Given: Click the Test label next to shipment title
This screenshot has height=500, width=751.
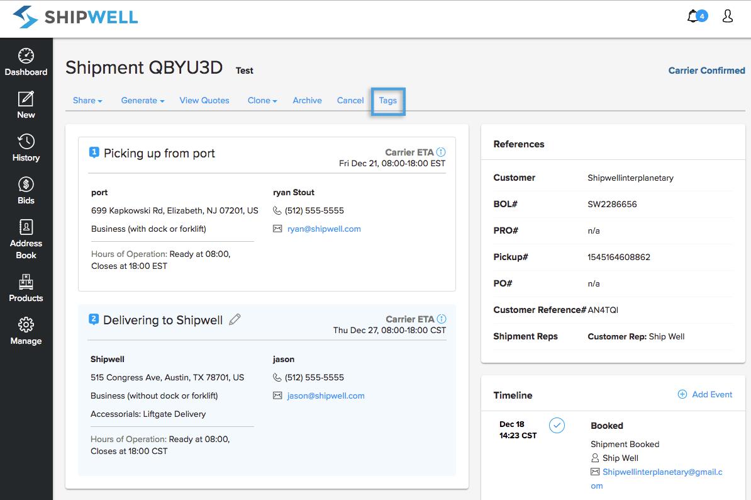Looking at the screenshot, I should [x=244, y=71].
